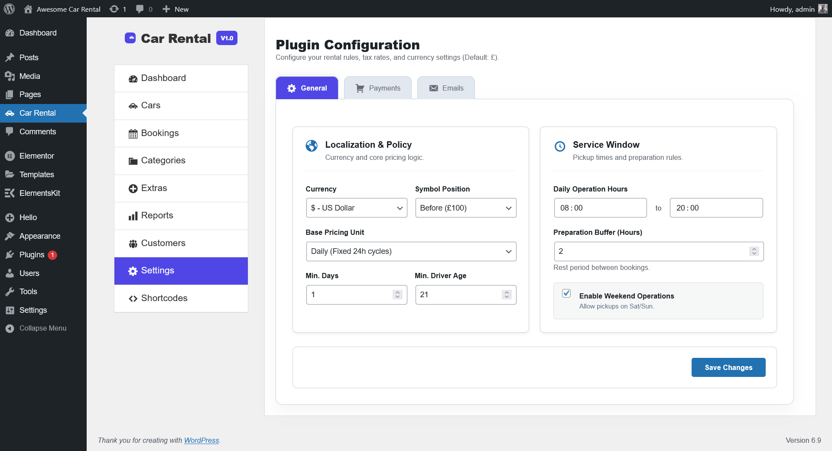Switch to the Emails tab

445,88
